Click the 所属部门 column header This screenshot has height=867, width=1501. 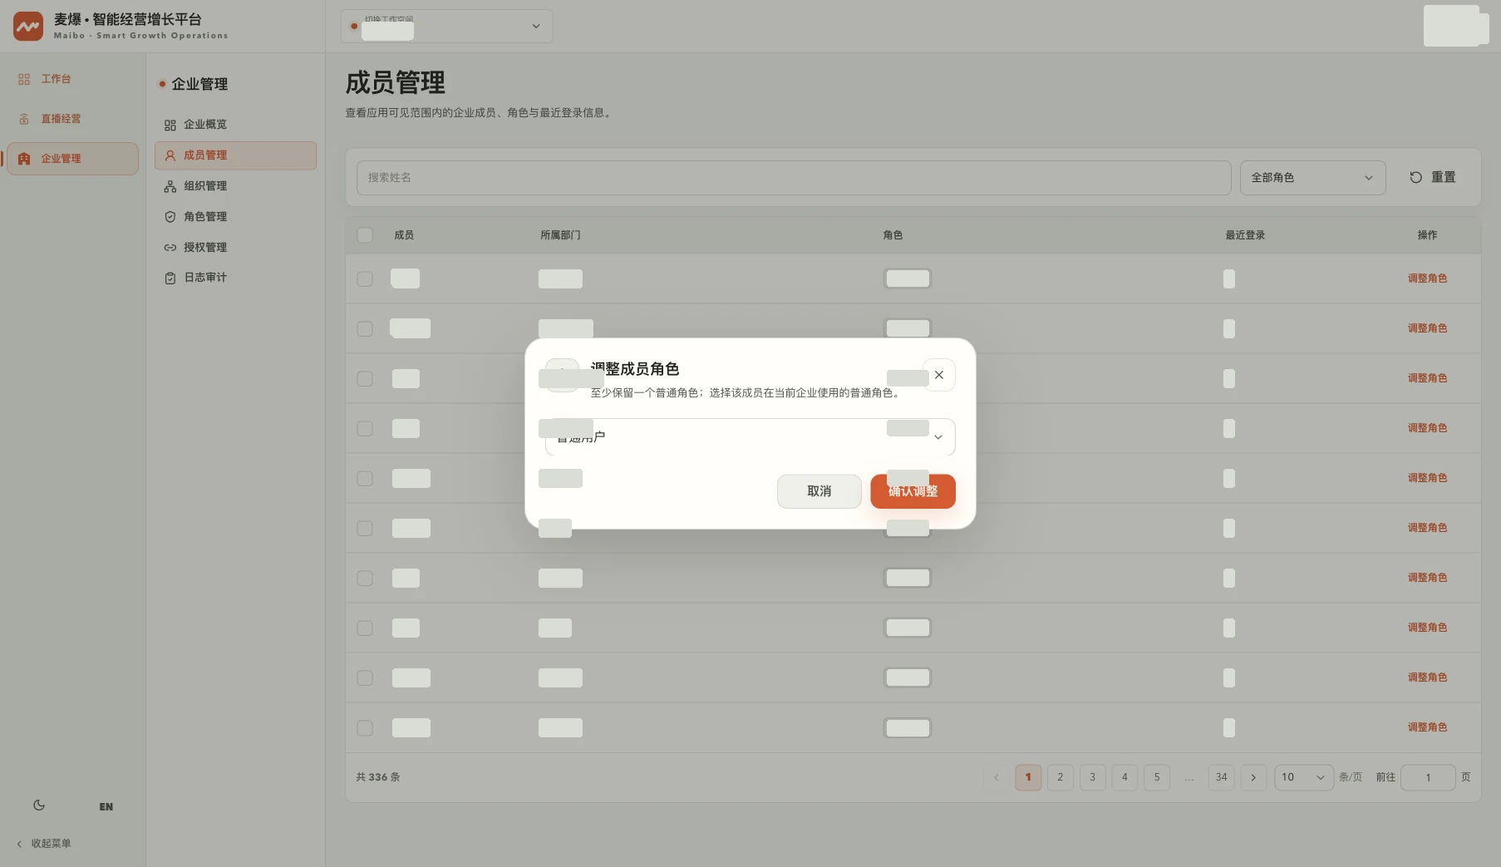(560, 235)
